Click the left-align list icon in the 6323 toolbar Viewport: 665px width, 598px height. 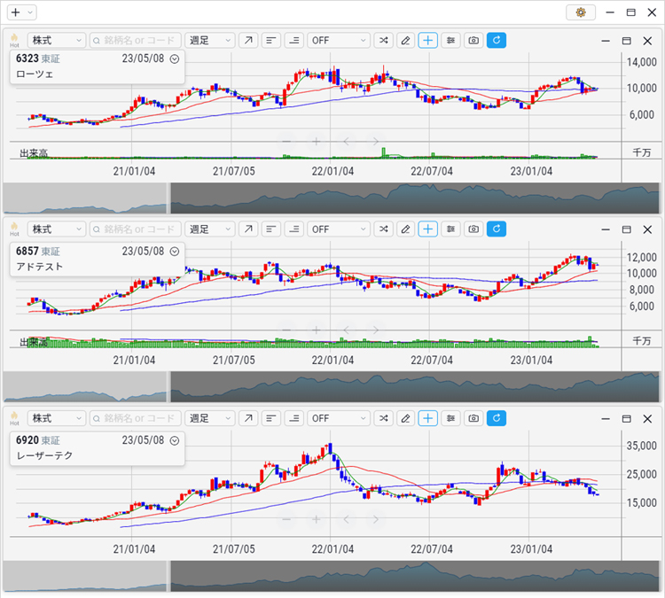271,41
